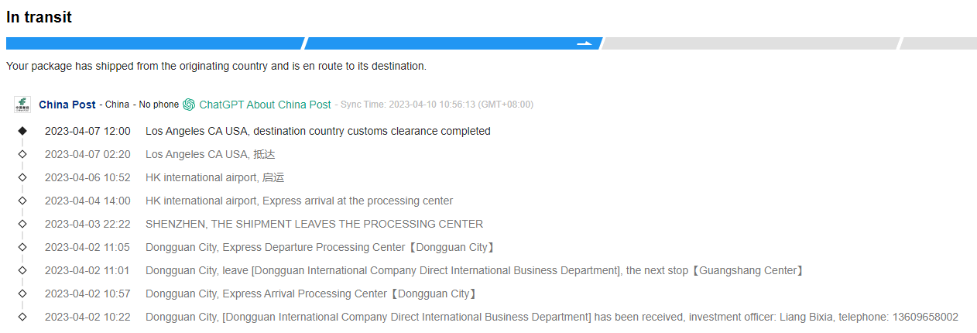Click marker for 2023-04-02 10:22 event

[x=22, y=317]
